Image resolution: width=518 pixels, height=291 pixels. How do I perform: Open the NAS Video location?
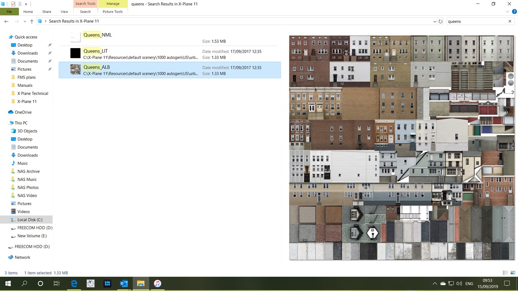(27, 196)
